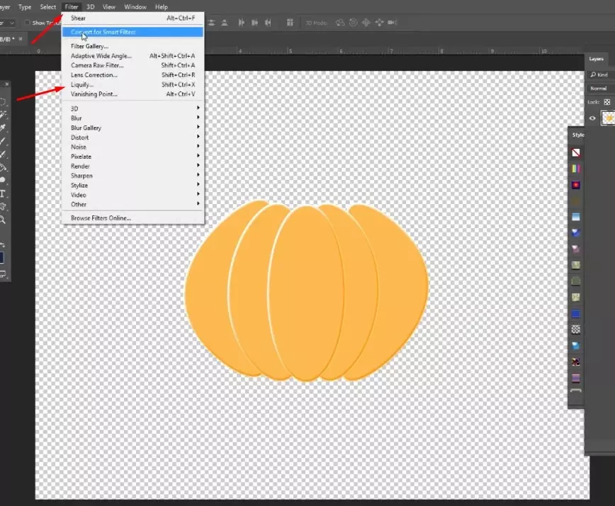Click the Align vertical centers icon
Screen dimensions: 615x506
point(212,23)
